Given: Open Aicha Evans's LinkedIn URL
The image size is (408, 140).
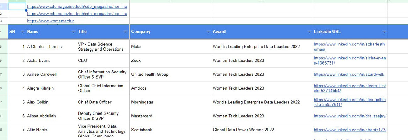Looking at the screenshot, I should (x=350, y=60).
